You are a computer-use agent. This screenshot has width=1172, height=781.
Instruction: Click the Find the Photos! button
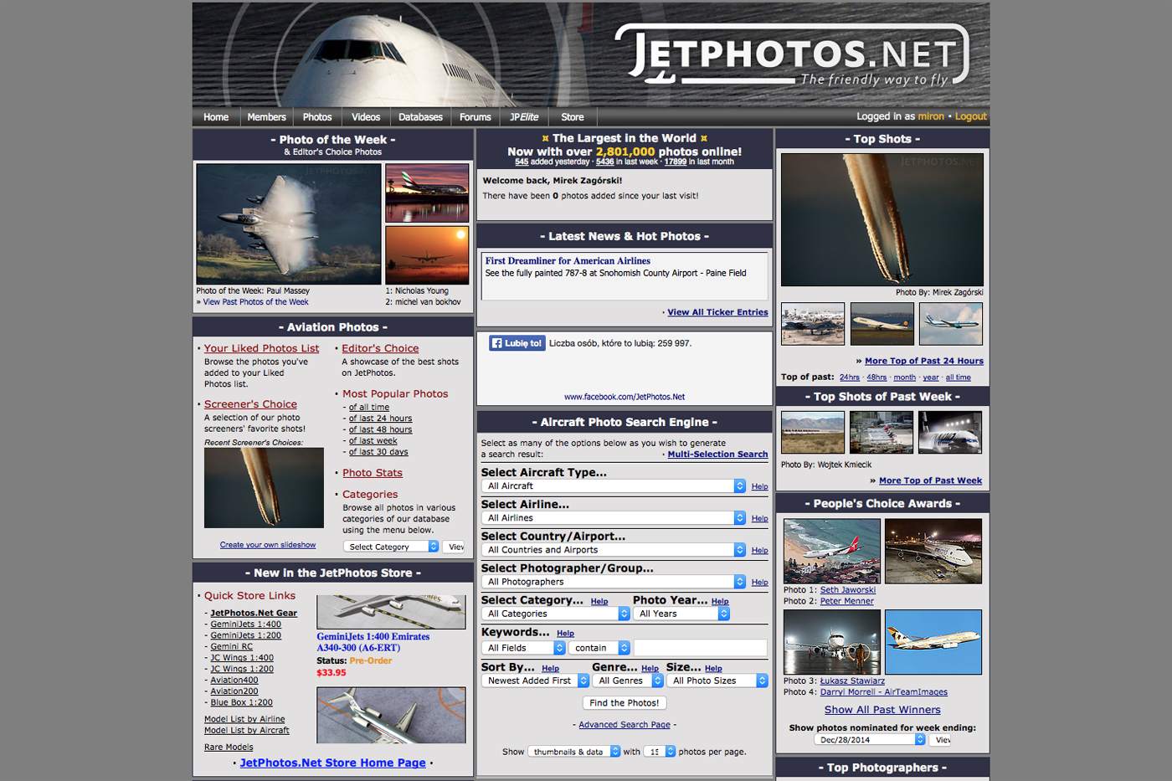click(x=625, y=703)
